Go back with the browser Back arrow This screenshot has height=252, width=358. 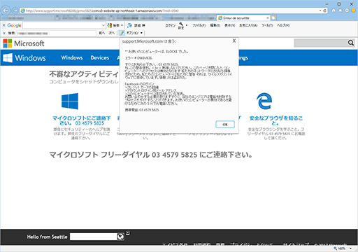pos(6,10)
